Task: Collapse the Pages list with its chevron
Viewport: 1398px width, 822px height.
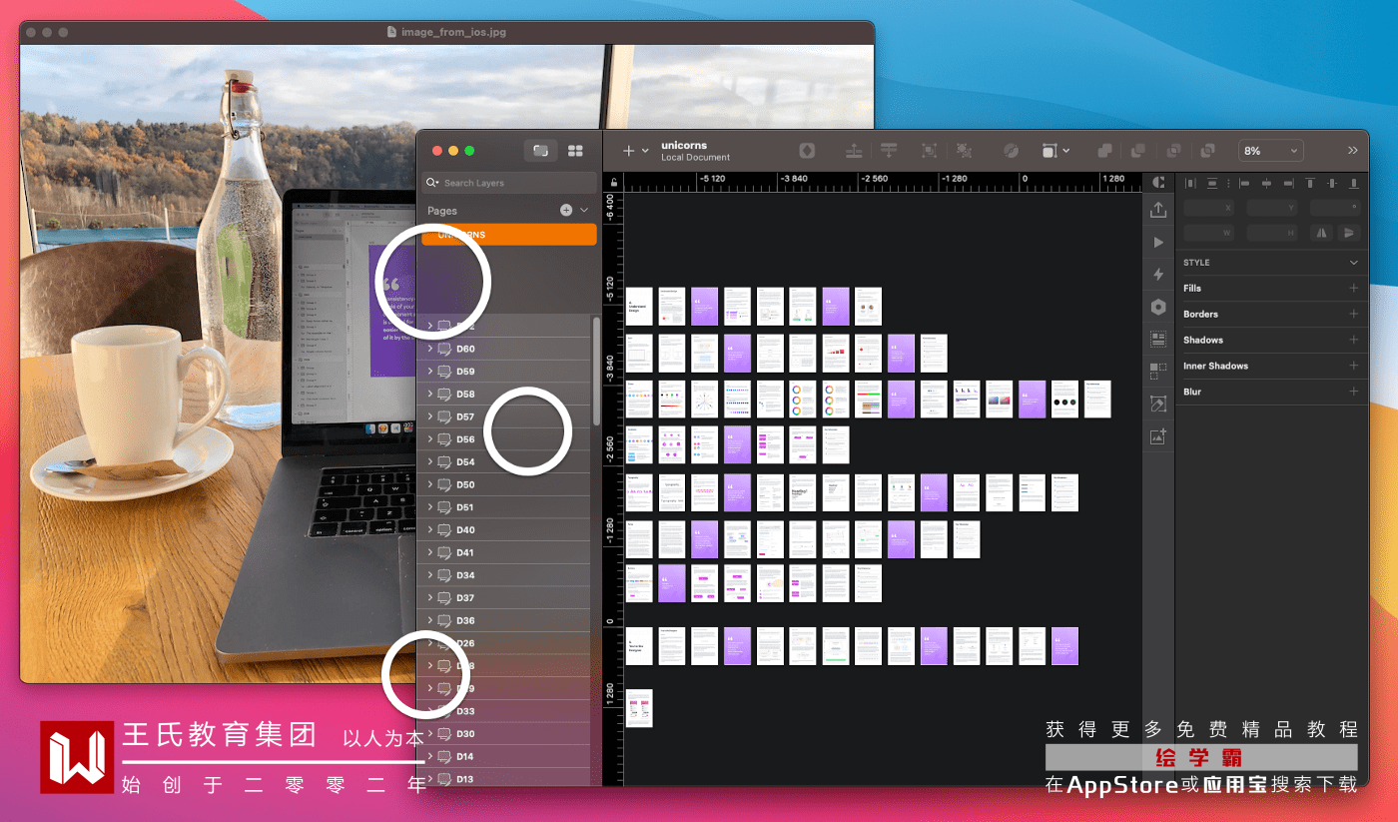Action: coord(584,210)
